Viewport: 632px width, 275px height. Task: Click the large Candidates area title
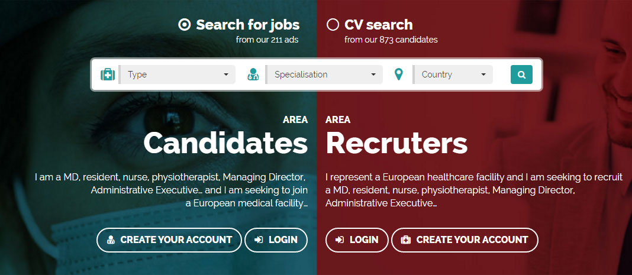coord(225,143)
